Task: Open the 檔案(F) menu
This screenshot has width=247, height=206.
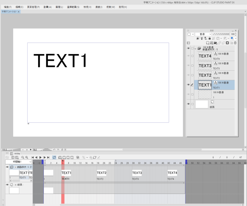Action: coord(8,7)
